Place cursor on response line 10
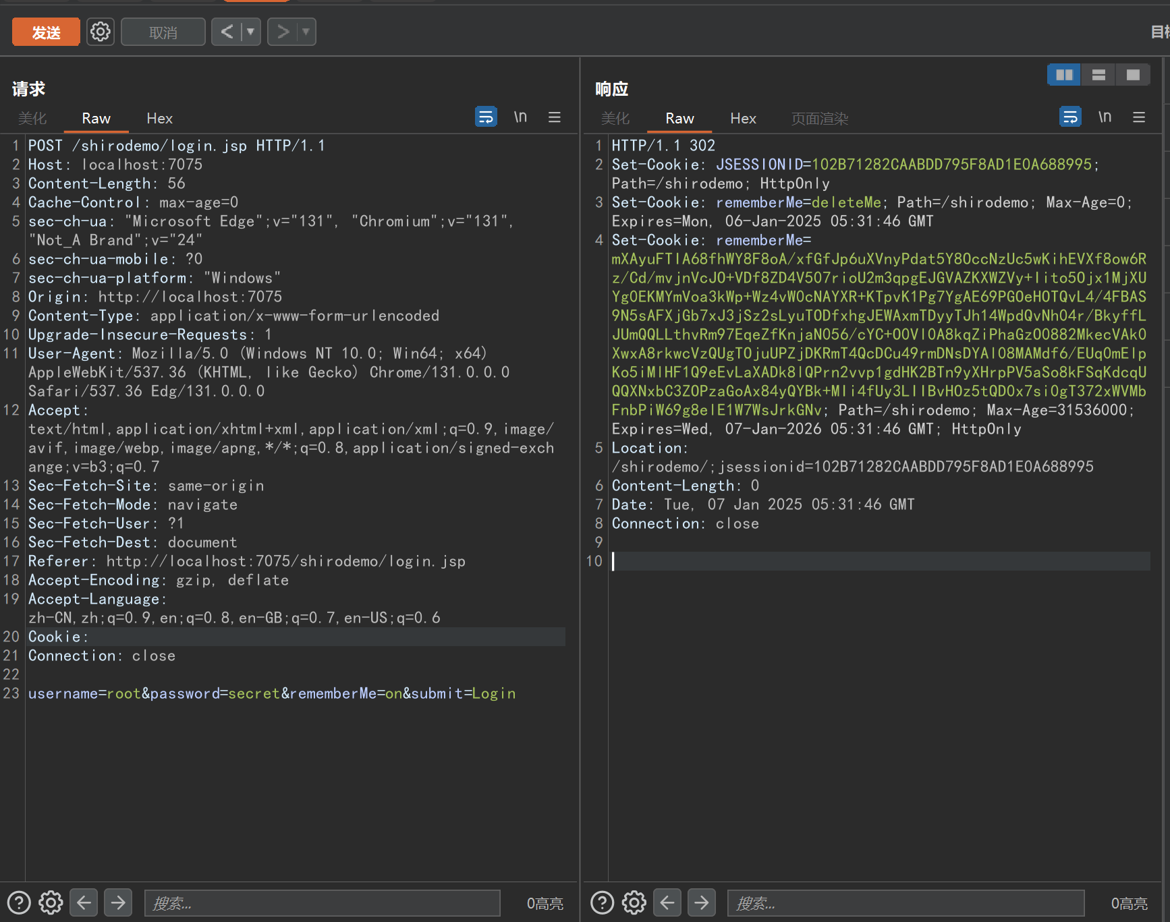This screenshot has width=1170, height=922. click(881, 561)
